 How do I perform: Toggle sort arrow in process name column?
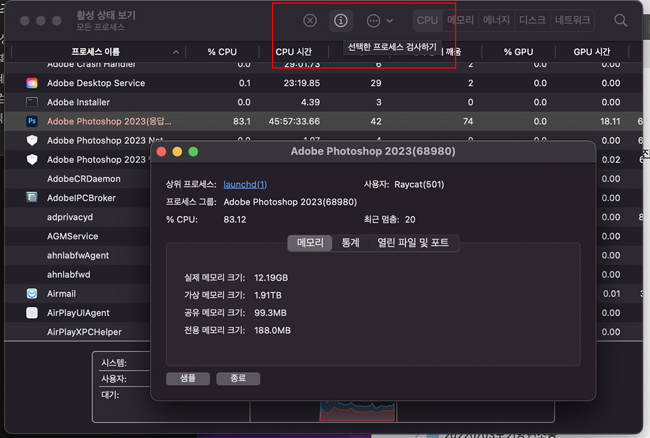point(176,52)
